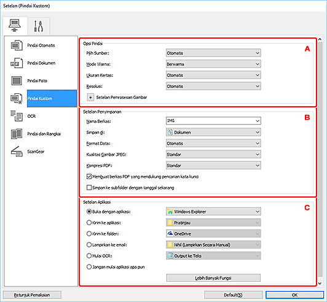Select Pindai Dokumen label in sidebar
327x302 pixels.
(41, 63)
